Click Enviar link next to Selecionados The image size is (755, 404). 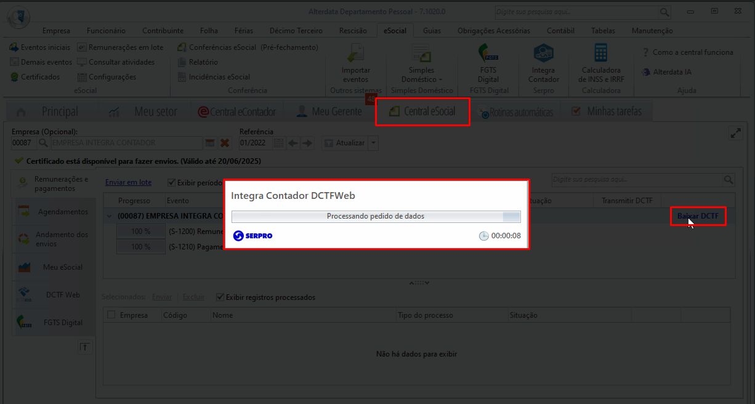click(x=162, y=297)
